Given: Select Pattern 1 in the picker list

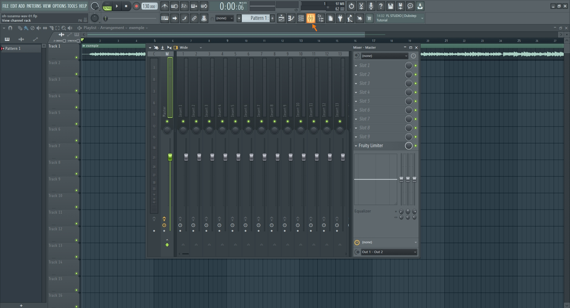Looking at the screenshot, I should click(x=21, y=48).
